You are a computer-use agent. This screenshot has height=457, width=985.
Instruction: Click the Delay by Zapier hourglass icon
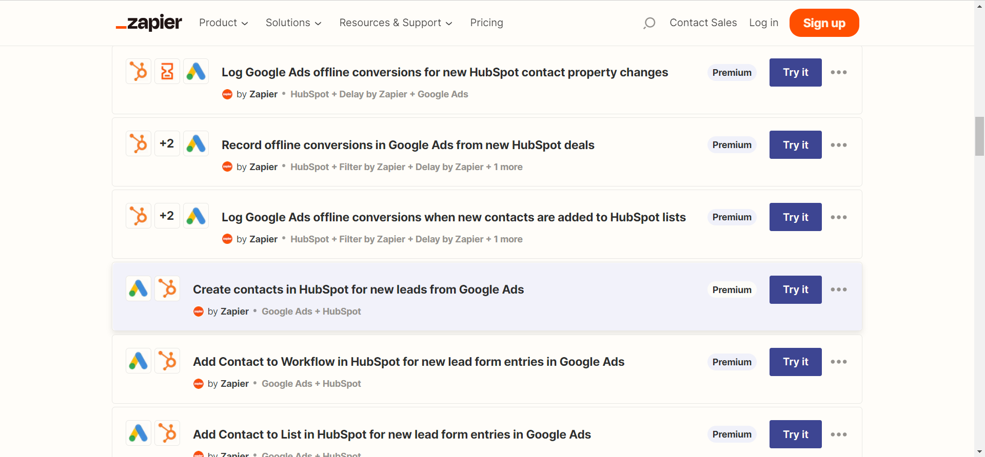[x=167, y=71]
